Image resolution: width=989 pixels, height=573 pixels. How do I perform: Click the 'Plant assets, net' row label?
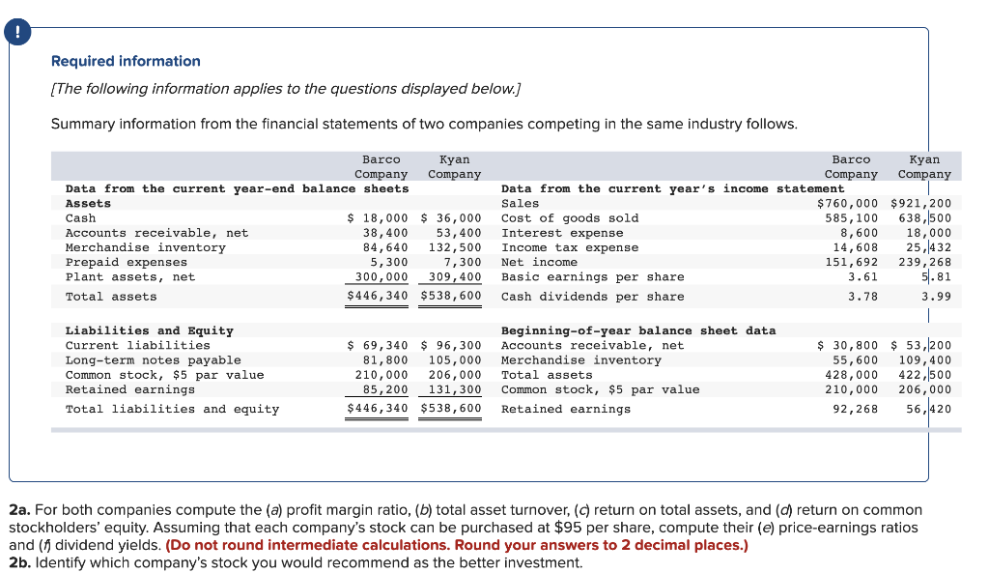[x=130, y=276]
